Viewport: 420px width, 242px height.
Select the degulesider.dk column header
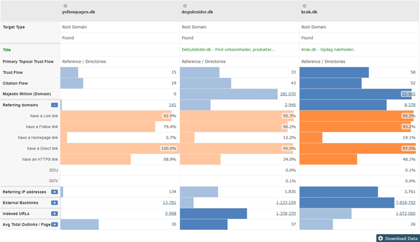[x=197, y=12]
